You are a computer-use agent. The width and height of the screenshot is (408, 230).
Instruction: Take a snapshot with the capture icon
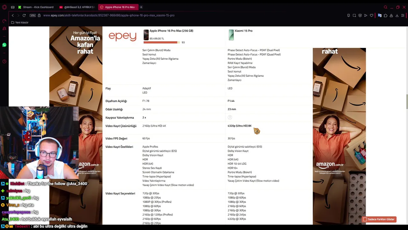coord(354,15)
